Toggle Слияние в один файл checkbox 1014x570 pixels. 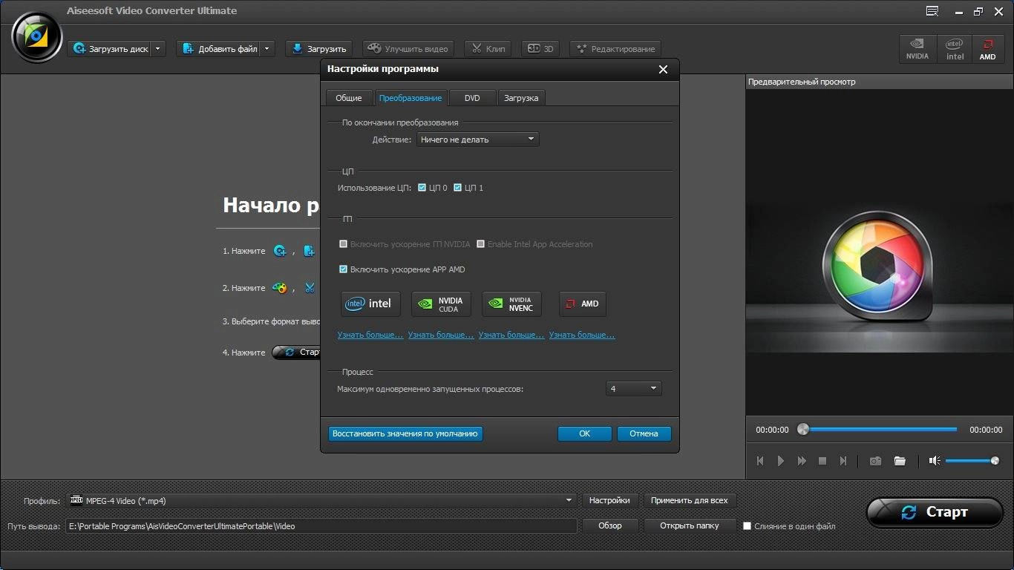(748, 526)
